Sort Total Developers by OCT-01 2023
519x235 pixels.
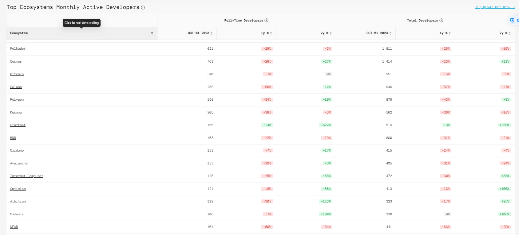click(390, 33)
